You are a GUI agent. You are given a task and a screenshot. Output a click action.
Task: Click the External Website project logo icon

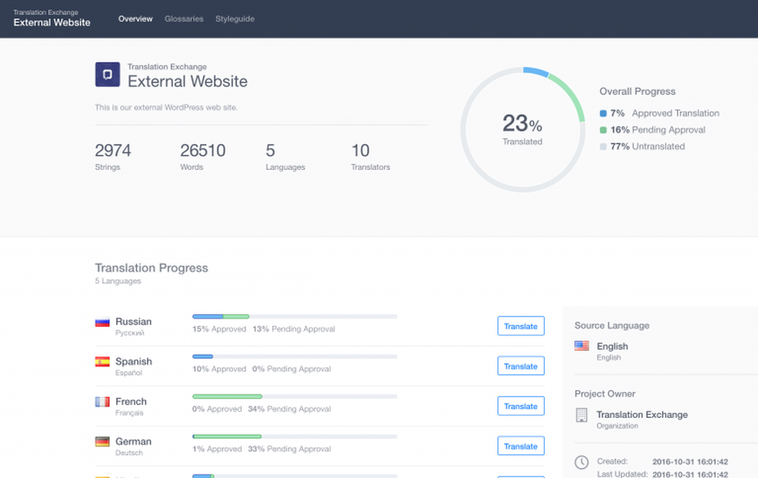108,74
